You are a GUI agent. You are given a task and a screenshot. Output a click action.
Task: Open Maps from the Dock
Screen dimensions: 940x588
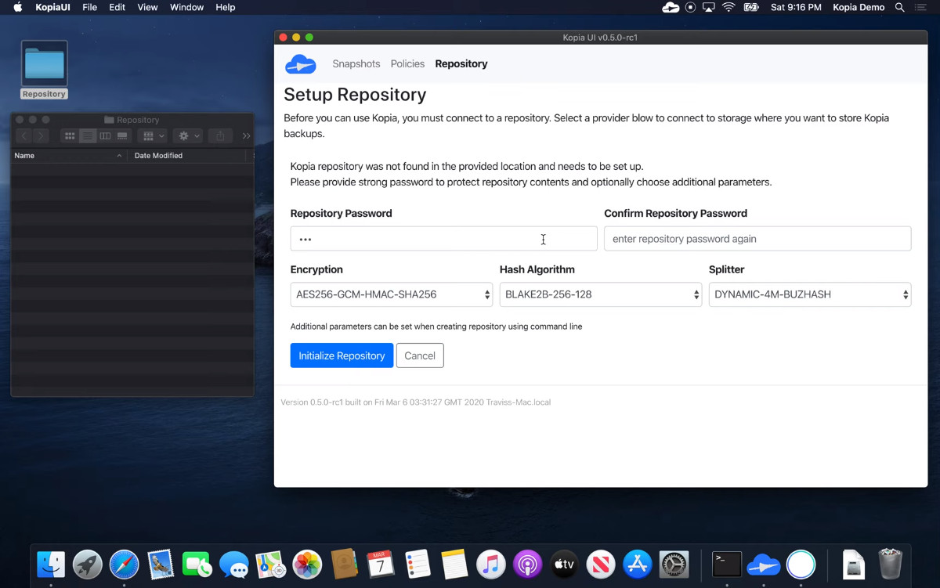271,564
